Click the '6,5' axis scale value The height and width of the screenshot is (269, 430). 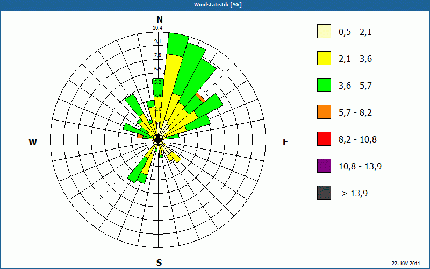tap(157, 69)
